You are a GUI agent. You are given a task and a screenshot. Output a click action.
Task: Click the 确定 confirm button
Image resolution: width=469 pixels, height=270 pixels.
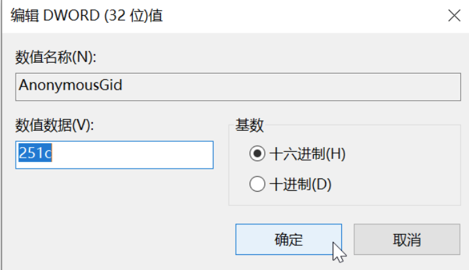pyautogui.click(x=288, y=239)
